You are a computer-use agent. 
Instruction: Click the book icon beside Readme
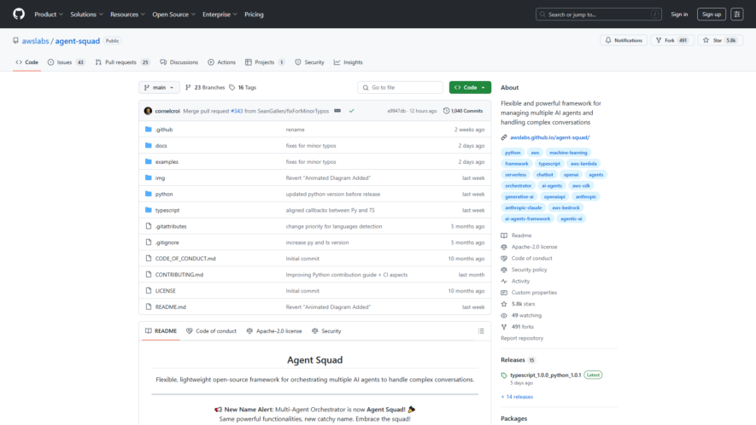(x=504, y=236)
